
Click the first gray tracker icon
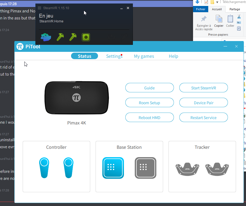pyautogui.click(x=187, y=169)
